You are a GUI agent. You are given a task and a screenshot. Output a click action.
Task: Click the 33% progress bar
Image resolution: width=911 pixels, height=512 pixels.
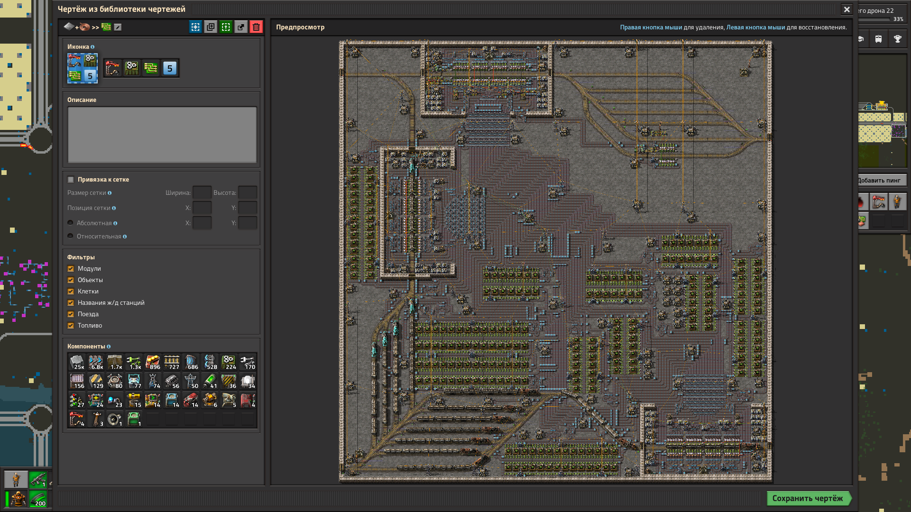(x=874, y=19)
